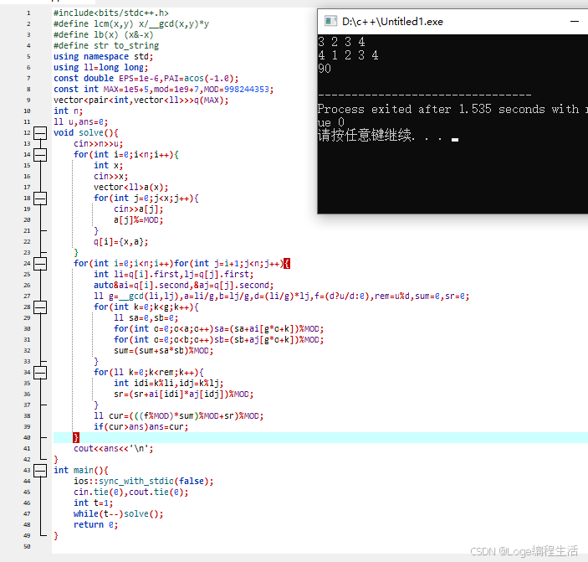Click the 'auto&ai=q[i].second' line

184,286
